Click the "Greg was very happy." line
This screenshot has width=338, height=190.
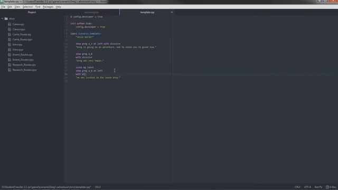[x=90, y=61]
